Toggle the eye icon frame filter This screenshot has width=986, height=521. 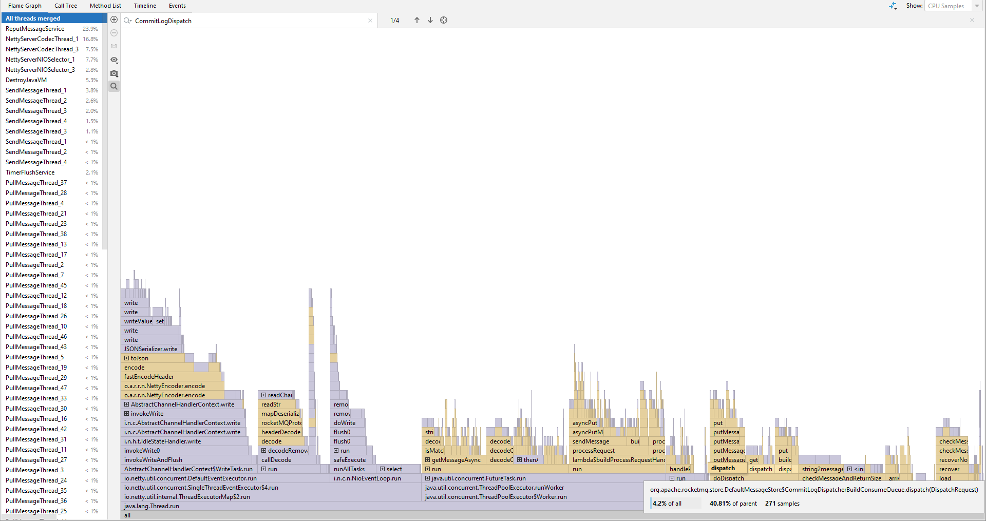tap(113, 60)
